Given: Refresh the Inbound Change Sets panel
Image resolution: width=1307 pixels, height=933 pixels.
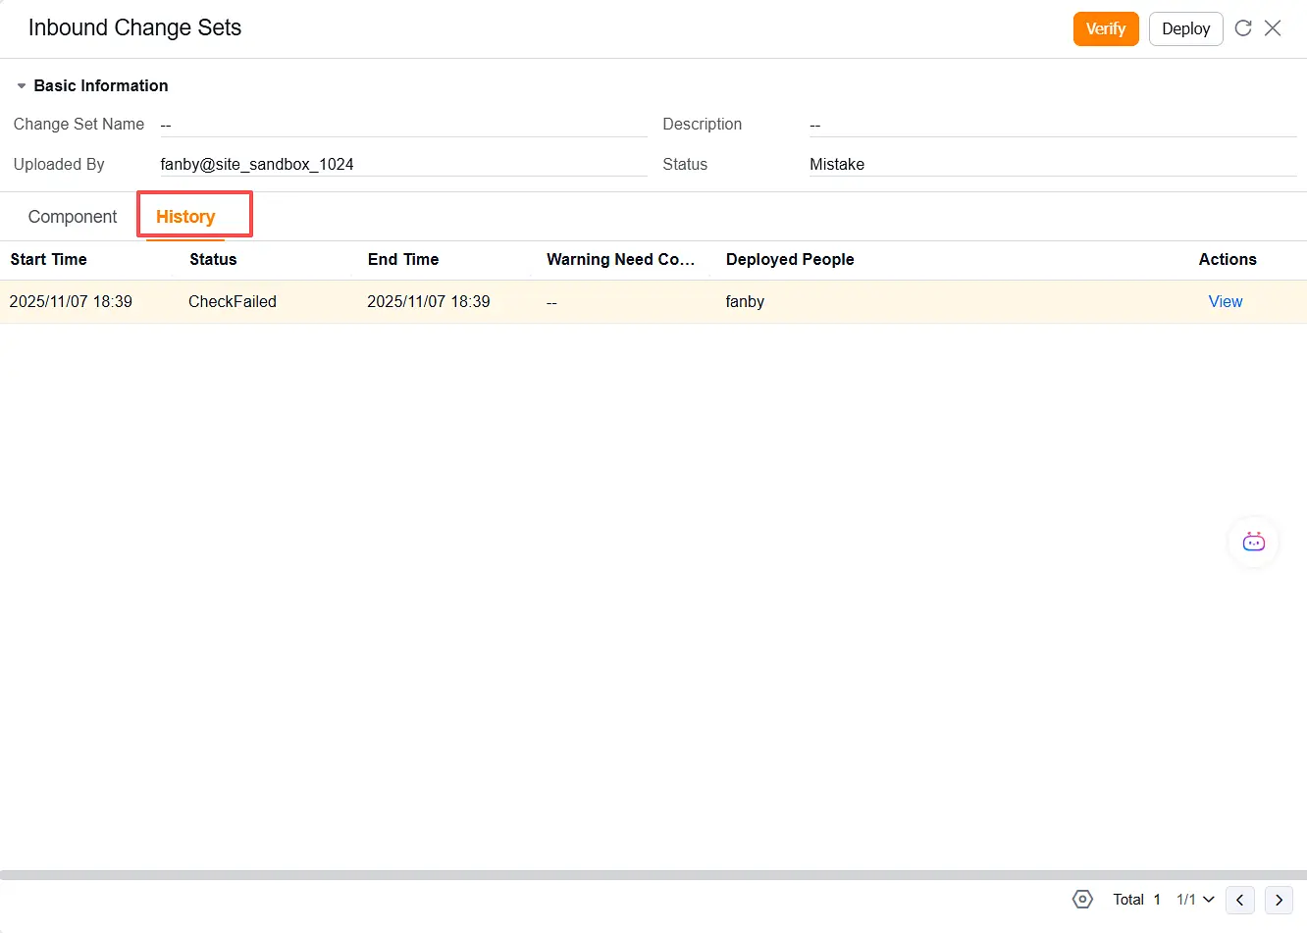Looking at the screenshot, I should [1243, 28].
